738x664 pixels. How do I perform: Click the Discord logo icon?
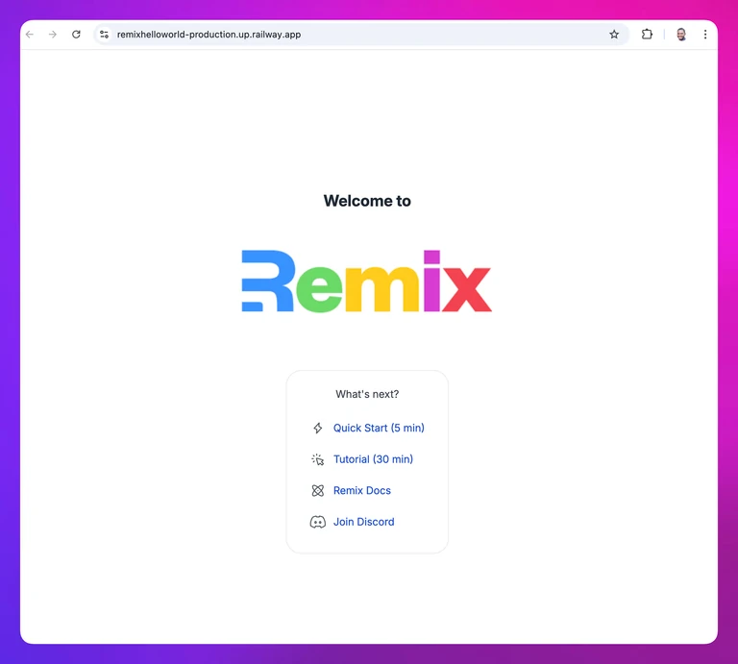(x=318, y=522)
